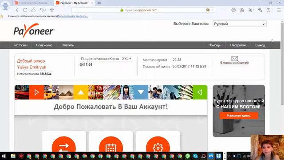Image resolution: width=284 pixels, height=160 pixels.
Task: Open the Настройки menu
Action: point(238,45)
